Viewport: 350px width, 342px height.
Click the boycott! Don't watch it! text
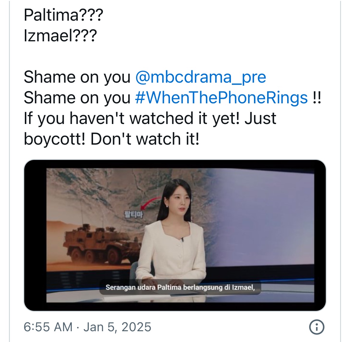point(111,139)
